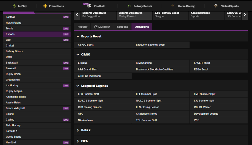Select Rugby Union in the sidebar
This screenshot has width=252, height=145.
[37, 74]
